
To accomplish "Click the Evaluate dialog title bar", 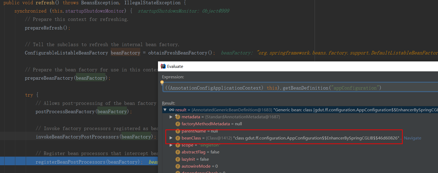I will pos(298,66).
